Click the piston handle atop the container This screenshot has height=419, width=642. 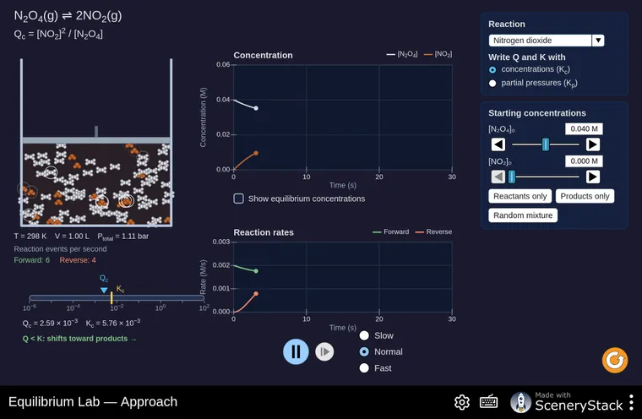coord(96,132)
